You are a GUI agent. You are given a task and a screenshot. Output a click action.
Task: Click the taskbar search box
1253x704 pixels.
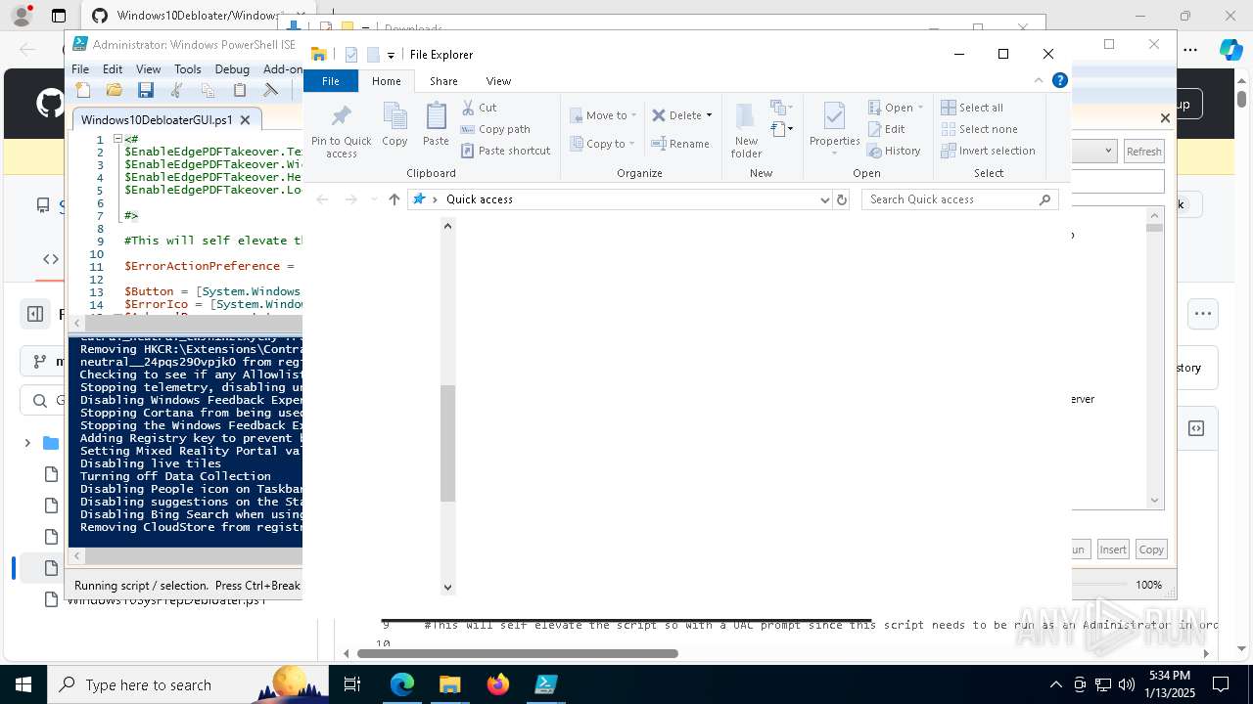click(x=188, y=684)
